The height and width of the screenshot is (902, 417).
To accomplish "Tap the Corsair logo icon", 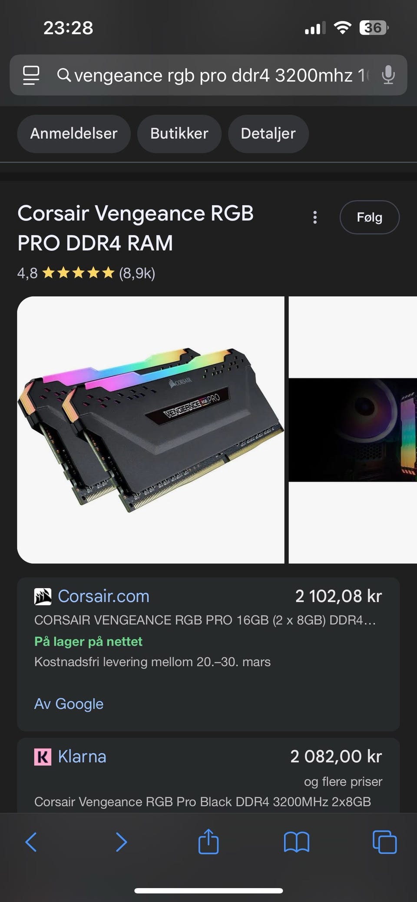I will [43, 596].
